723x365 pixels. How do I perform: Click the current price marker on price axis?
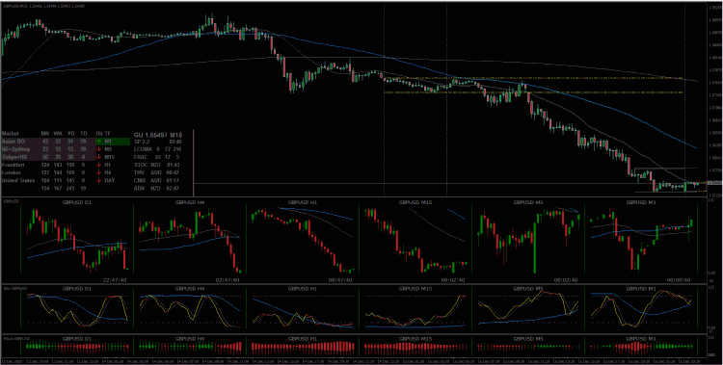coord(714,183)
